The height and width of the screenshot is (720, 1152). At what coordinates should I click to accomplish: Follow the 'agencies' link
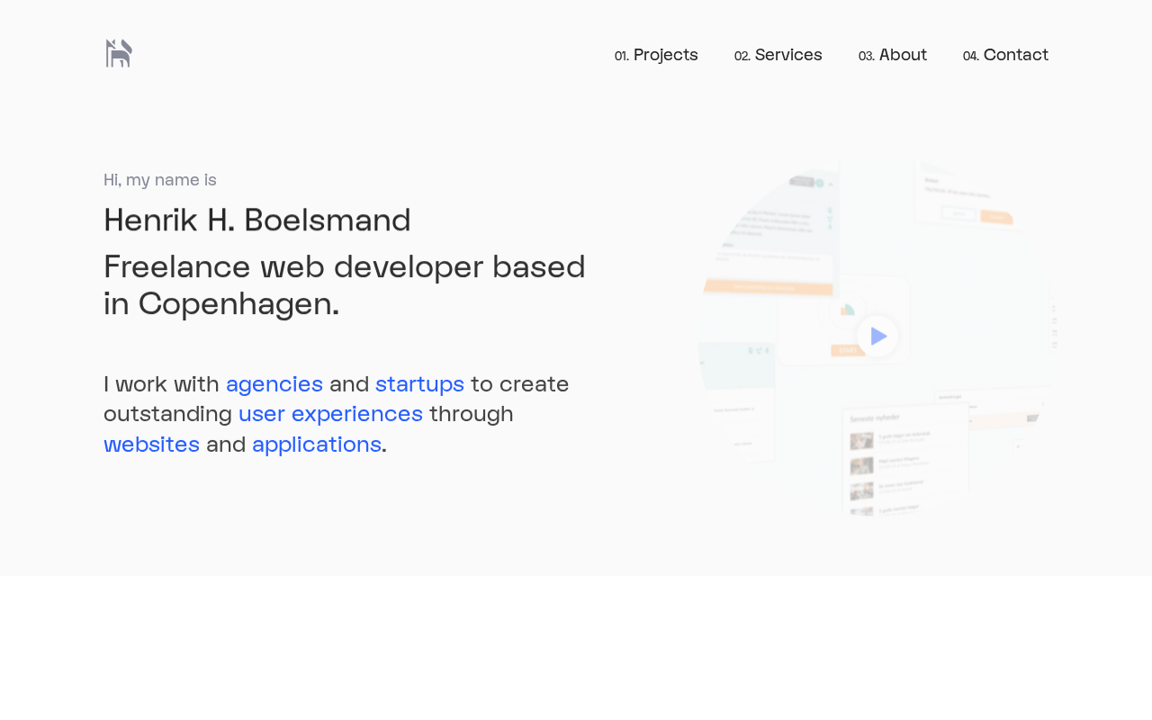(274, 384)
